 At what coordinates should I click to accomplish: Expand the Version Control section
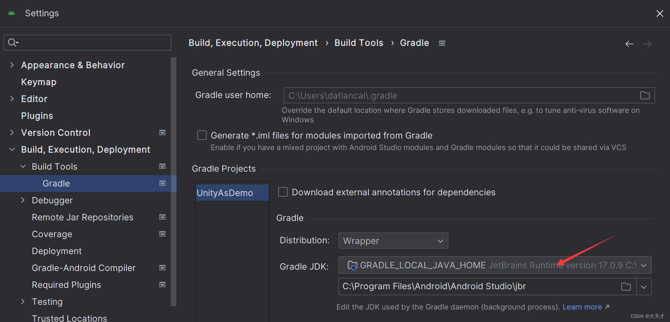tap(12, 132)
